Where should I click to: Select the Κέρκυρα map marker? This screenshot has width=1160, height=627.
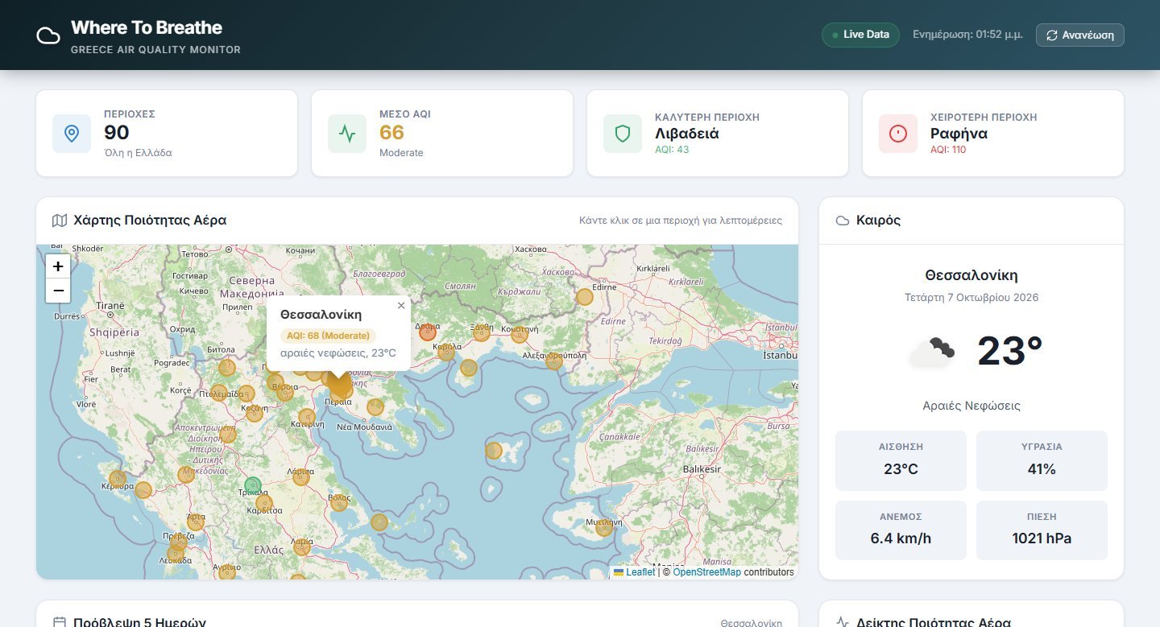[x=118, y=478]
